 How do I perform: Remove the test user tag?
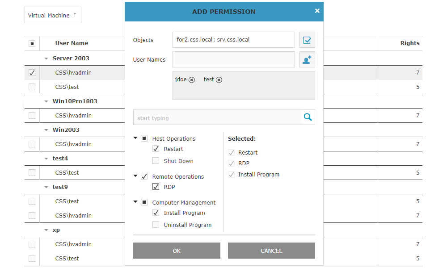[x=219, y=80]
